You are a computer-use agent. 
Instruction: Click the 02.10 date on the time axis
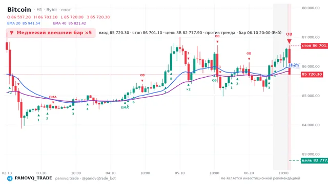click(x=7, y=173)
